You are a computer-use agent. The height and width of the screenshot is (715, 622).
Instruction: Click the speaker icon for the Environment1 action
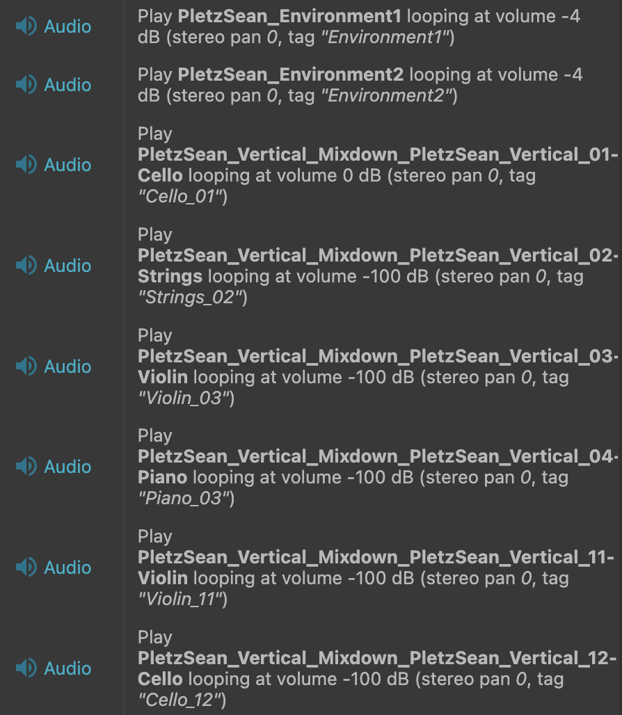click(x=26, y=26)
